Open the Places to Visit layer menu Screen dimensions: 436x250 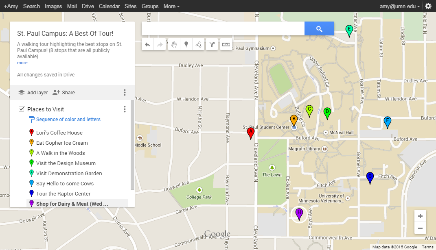click(125, 109)
